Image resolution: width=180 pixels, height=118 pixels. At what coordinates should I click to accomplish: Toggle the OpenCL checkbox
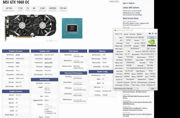coord(124,82)
